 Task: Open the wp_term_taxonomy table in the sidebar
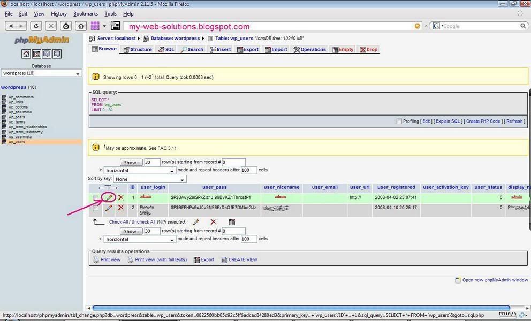coord(25,132)
